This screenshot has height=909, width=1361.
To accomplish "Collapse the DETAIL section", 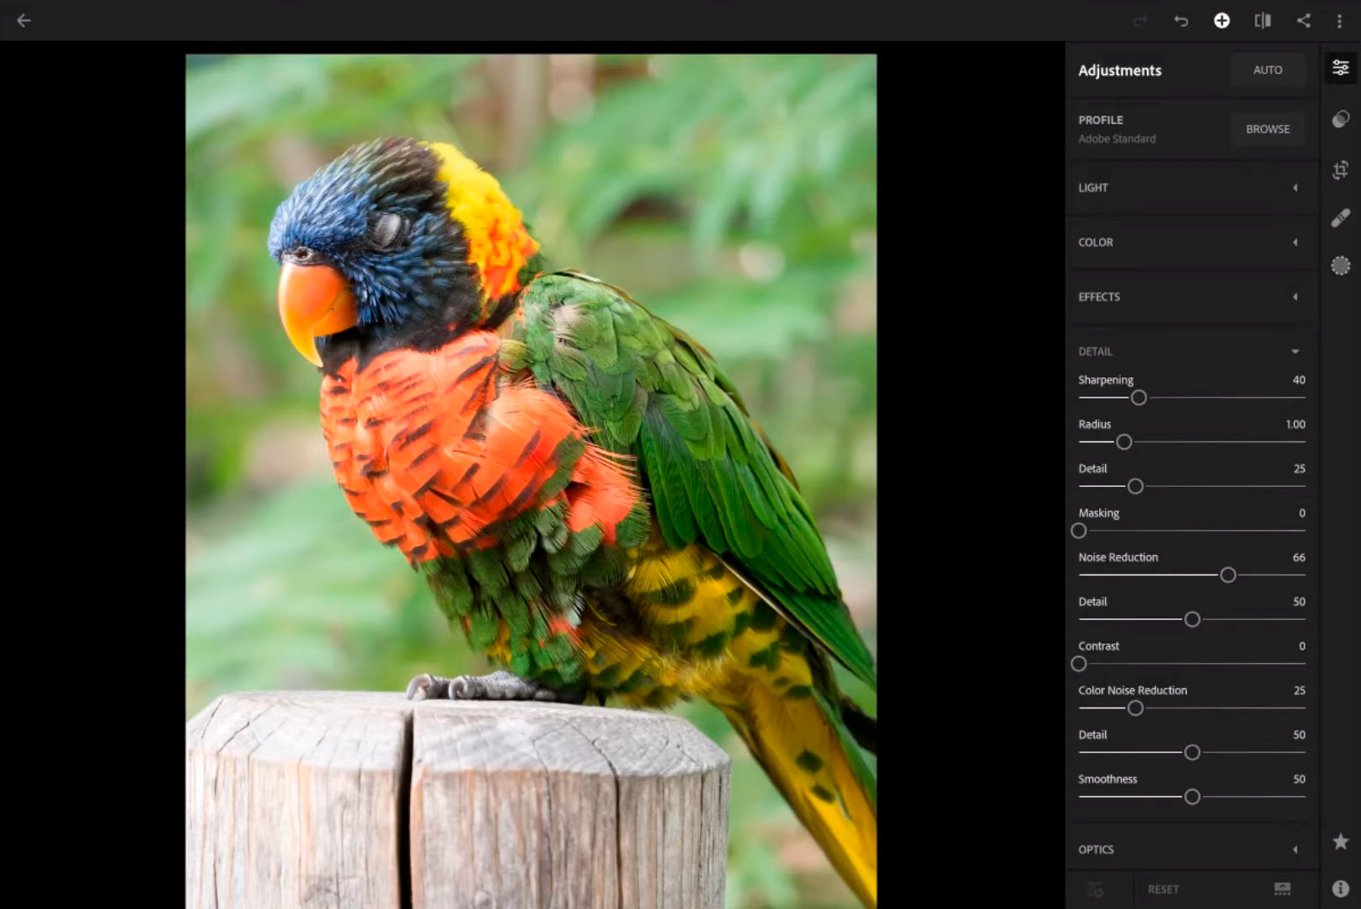I will (1192, 351).
